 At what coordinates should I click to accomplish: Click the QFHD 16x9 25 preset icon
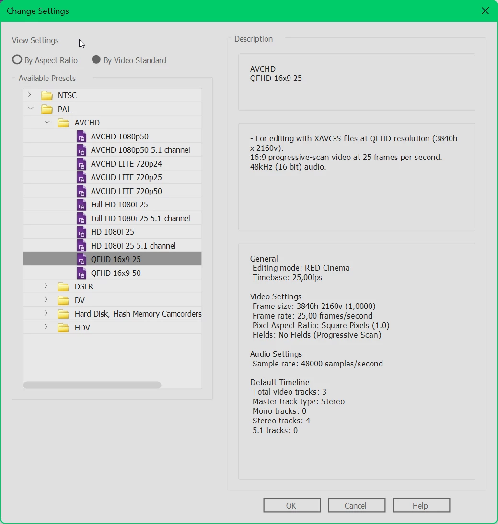coord(81,260)
